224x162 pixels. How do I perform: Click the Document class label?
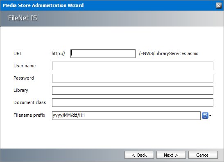pyautogui.click(x=30, y=102)
